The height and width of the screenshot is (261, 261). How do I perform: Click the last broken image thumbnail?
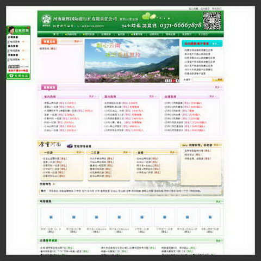click(210, 217)
